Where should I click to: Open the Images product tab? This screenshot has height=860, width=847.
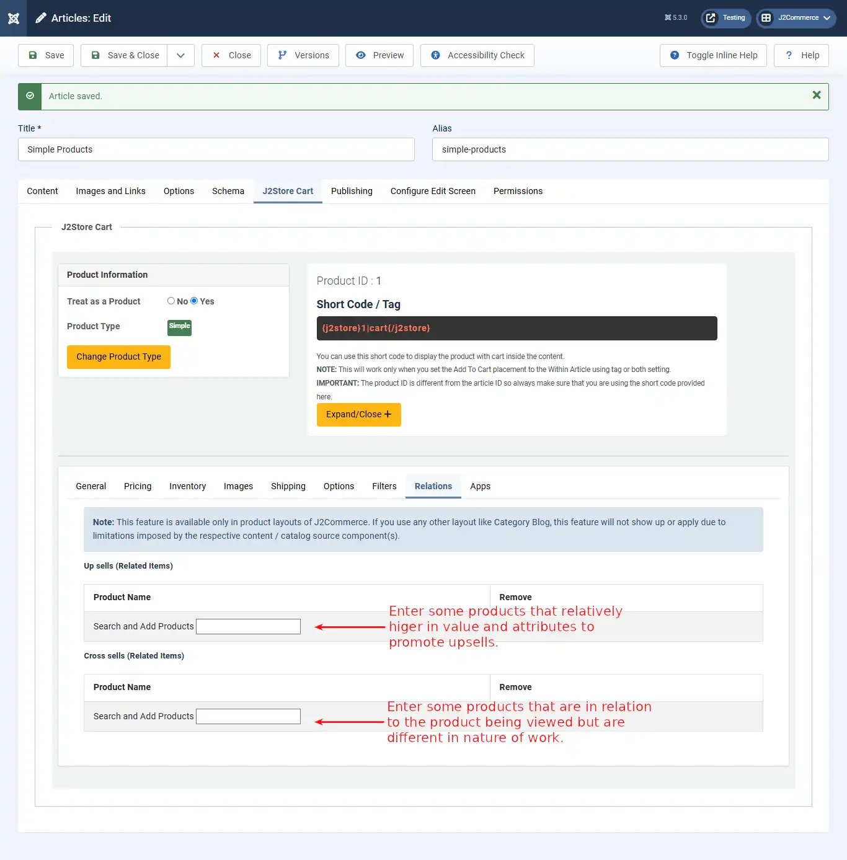point(238,486)
